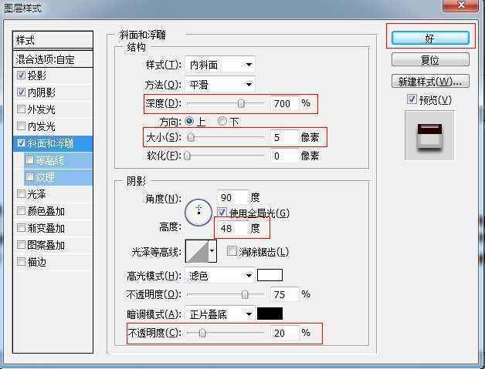Click the 大小(S) size slider handle
This screenshot has width=485, height=369.
(192, 137)
